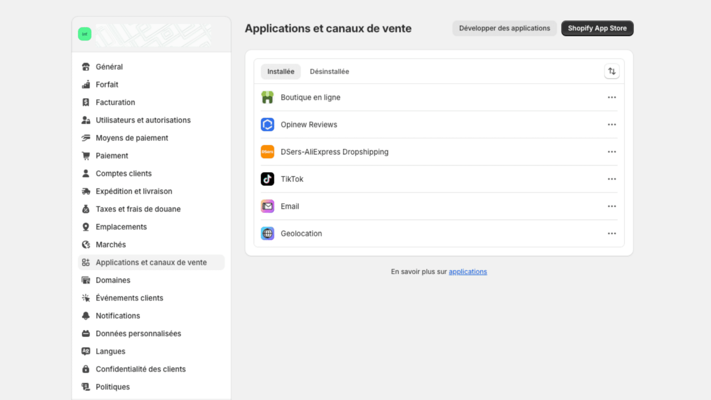
Task: Click the Expédition et livraison truck icon
Action: click(x=86, y=191)
